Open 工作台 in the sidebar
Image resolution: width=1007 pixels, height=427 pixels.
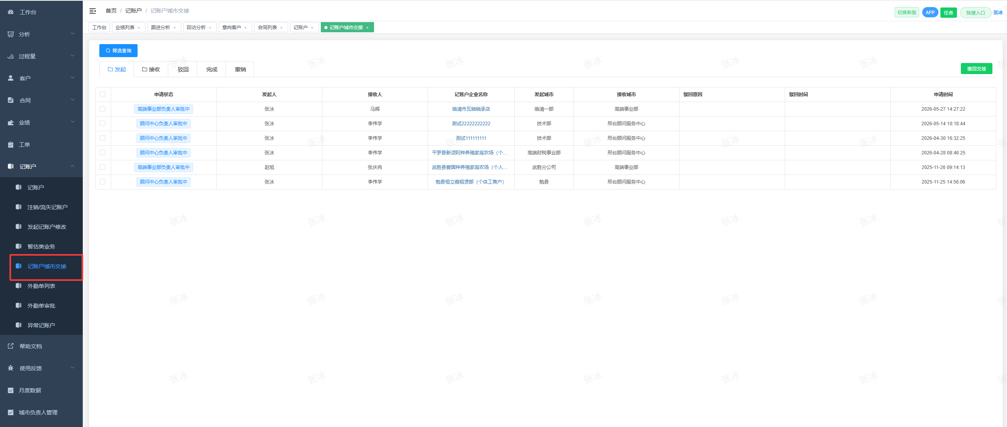41,12
